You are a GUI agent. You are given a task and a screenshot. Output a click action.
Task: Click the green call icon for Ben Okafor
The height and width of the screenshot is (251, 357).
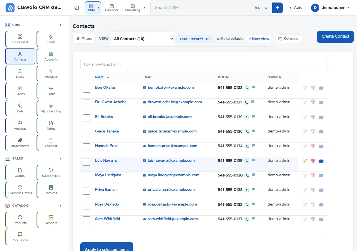[247, 88]
